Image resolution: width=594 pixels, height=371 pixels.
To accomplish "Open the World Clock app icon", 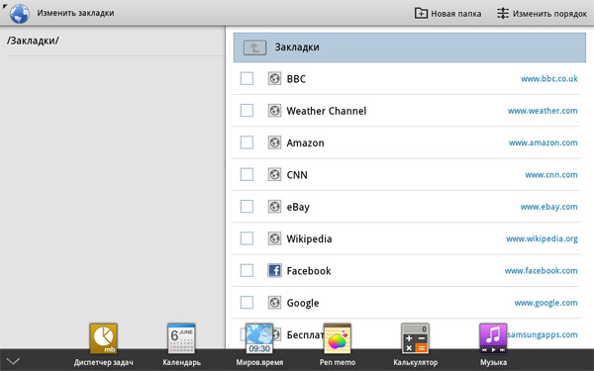I will pos(259,338).
